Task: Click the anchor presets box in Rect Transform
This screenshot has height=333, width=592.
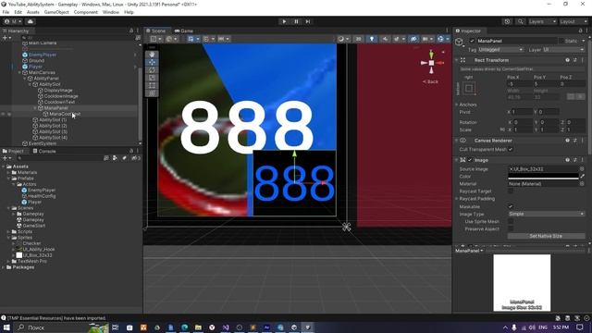Action: click(x=469, y=89)
